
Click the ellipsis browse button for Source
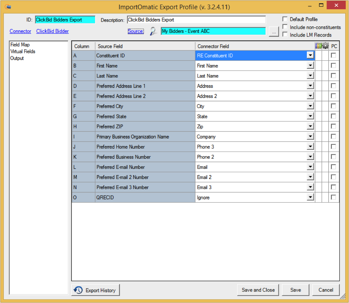coord(274,31)
